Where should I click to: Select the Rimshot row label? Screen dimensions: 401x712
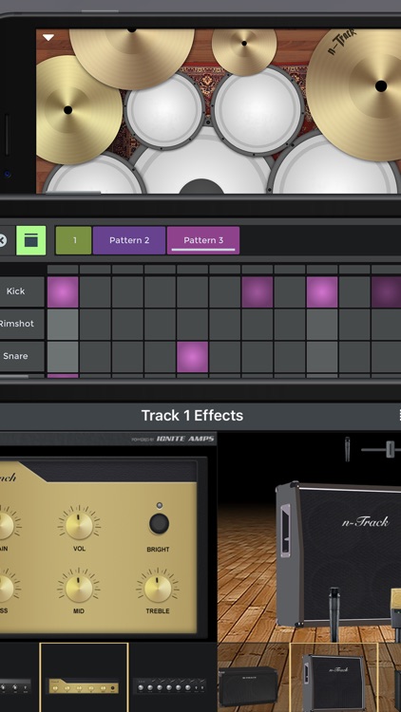pos(21,324)
